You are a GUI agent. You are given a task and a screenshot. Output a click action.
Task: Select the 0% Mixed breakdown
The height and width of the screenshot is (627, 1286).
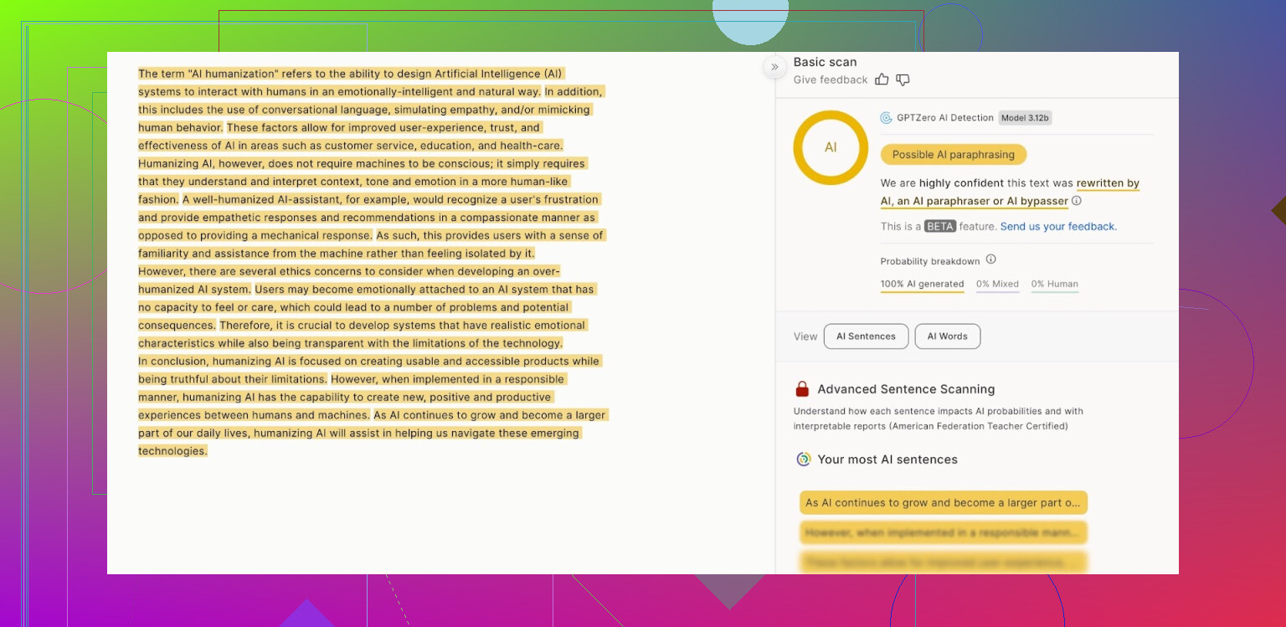pos(997,285)
